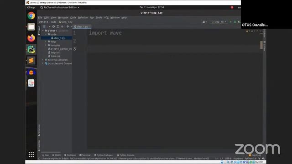The image size is (292, 164).
Task: Click the LF line separator indicator
Action: pyautogui.click(x=222, y=159)
